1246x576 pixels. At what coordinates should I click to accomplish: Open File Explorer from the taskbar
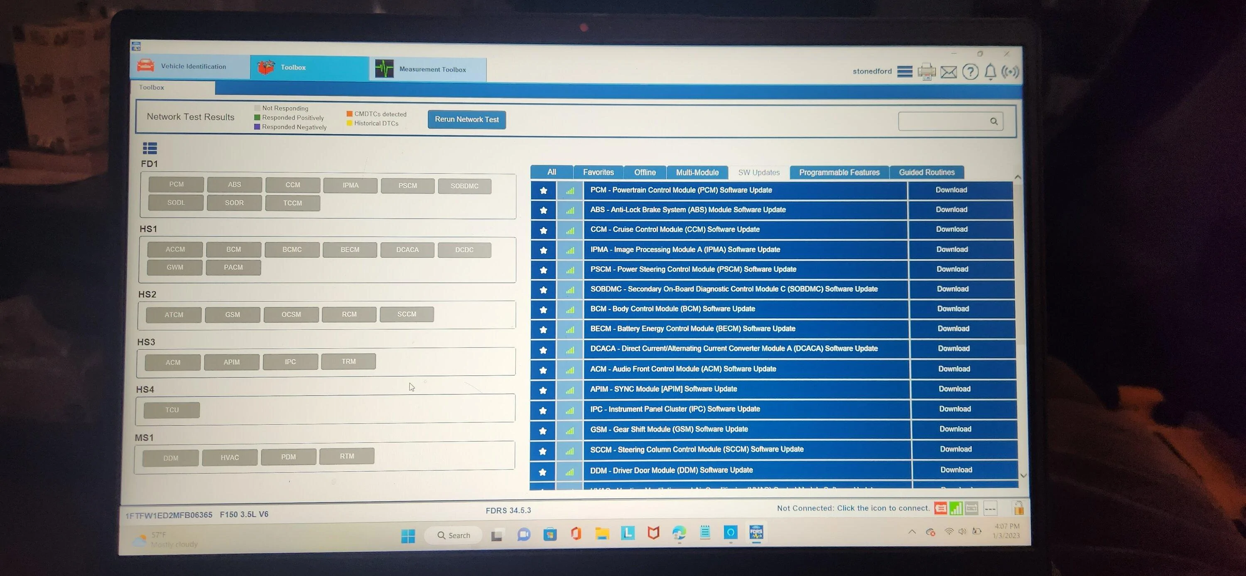[x=602, y=534]
